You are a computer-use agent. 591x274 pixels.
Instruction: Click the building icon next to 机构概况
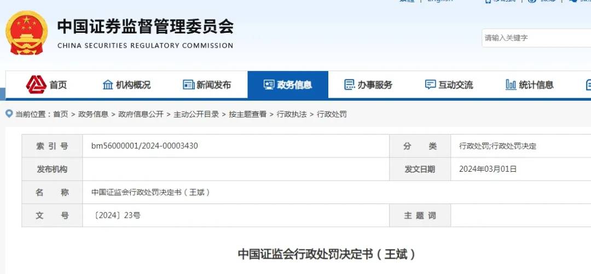[108, 85]
